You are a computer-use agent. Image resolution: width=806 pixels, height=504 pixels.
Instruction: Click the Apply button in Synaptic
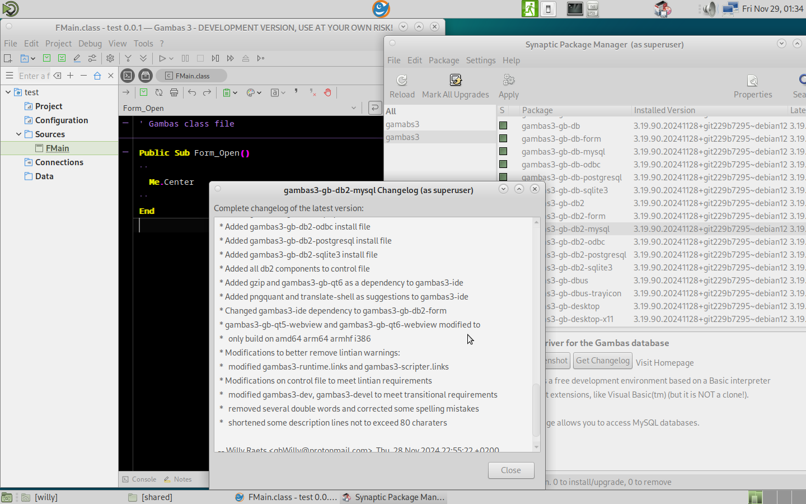[x=509, y=87]
